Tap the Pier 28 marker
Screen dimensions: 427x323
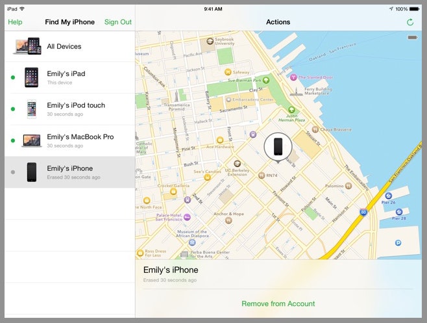[399, 211]
